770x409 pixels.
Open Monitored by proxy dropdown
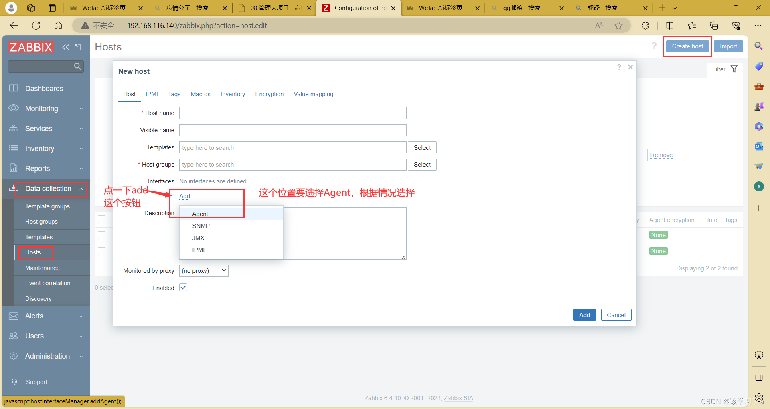click(x=204, y=271)
